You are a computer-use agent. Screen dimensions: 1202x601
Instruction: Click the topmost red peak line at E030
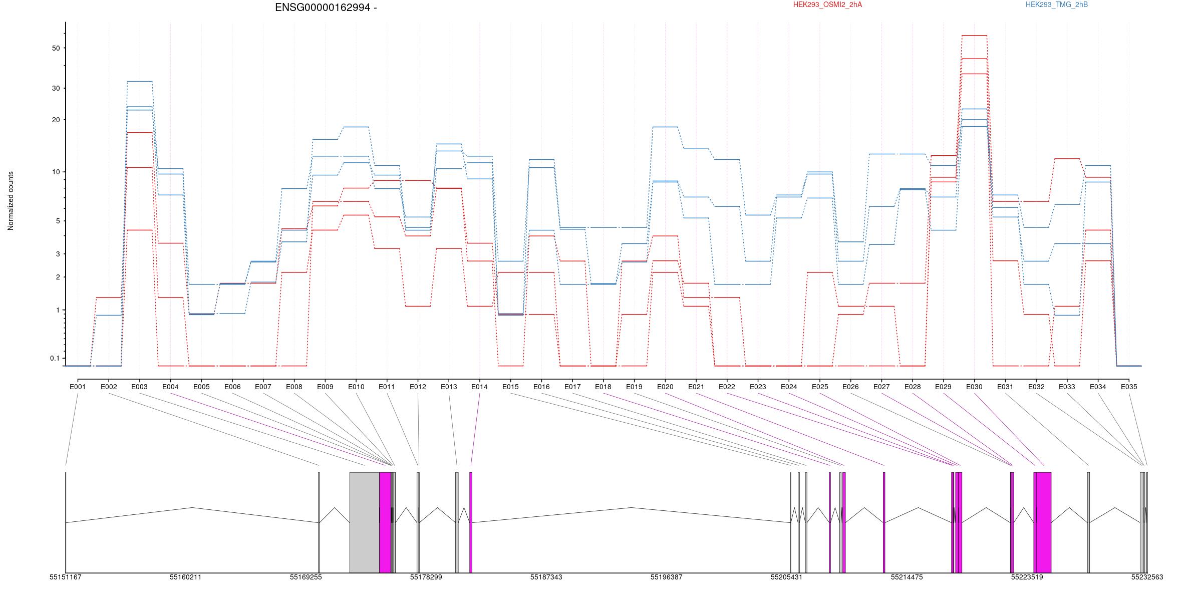click(x=974, y=36)
